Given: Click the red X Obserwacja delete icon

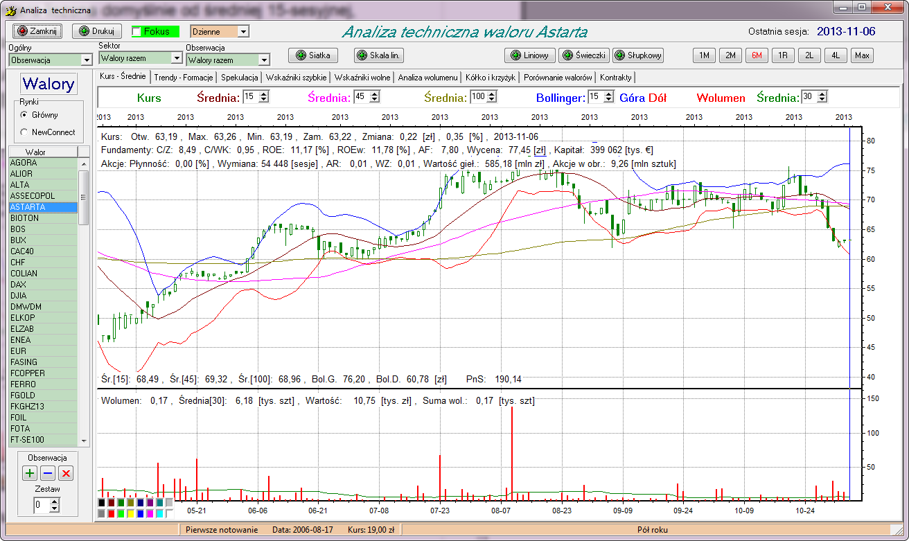Looking at the screenshot, I should [66, 473].
